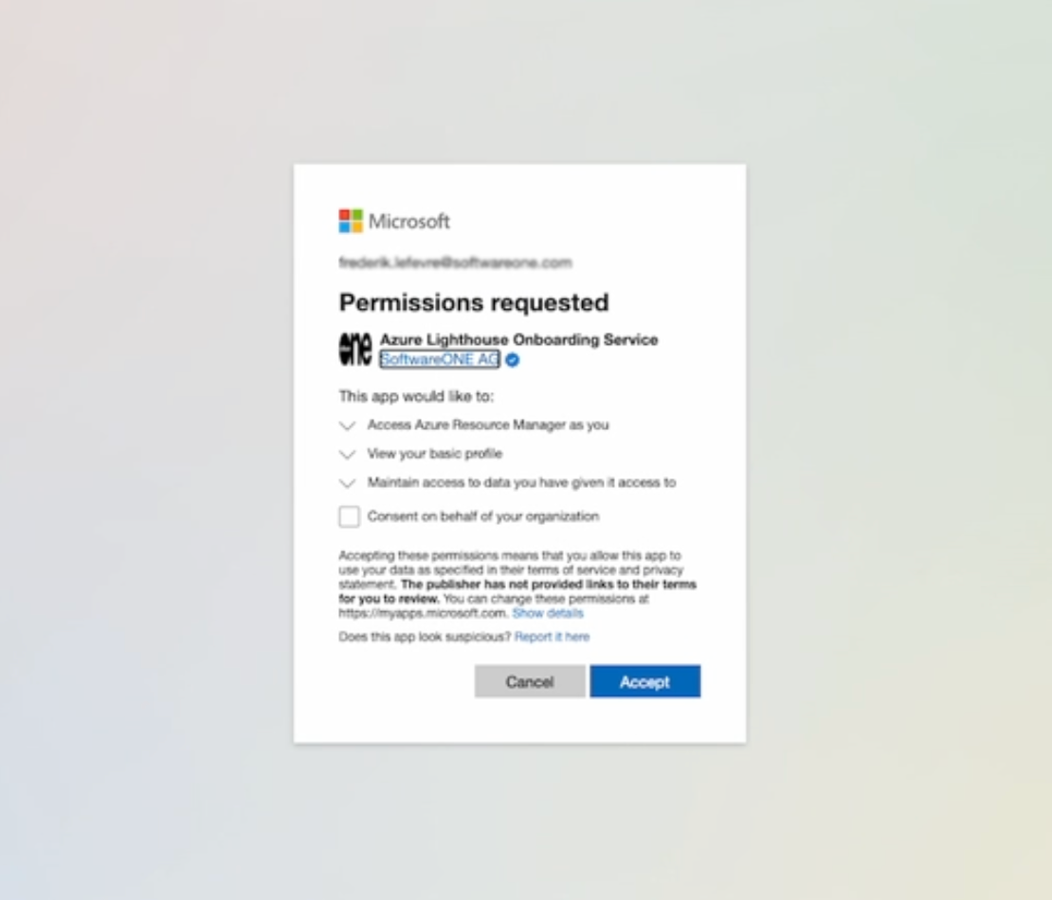Check the Consent on behalf of organization box

(x=350, y=517)
